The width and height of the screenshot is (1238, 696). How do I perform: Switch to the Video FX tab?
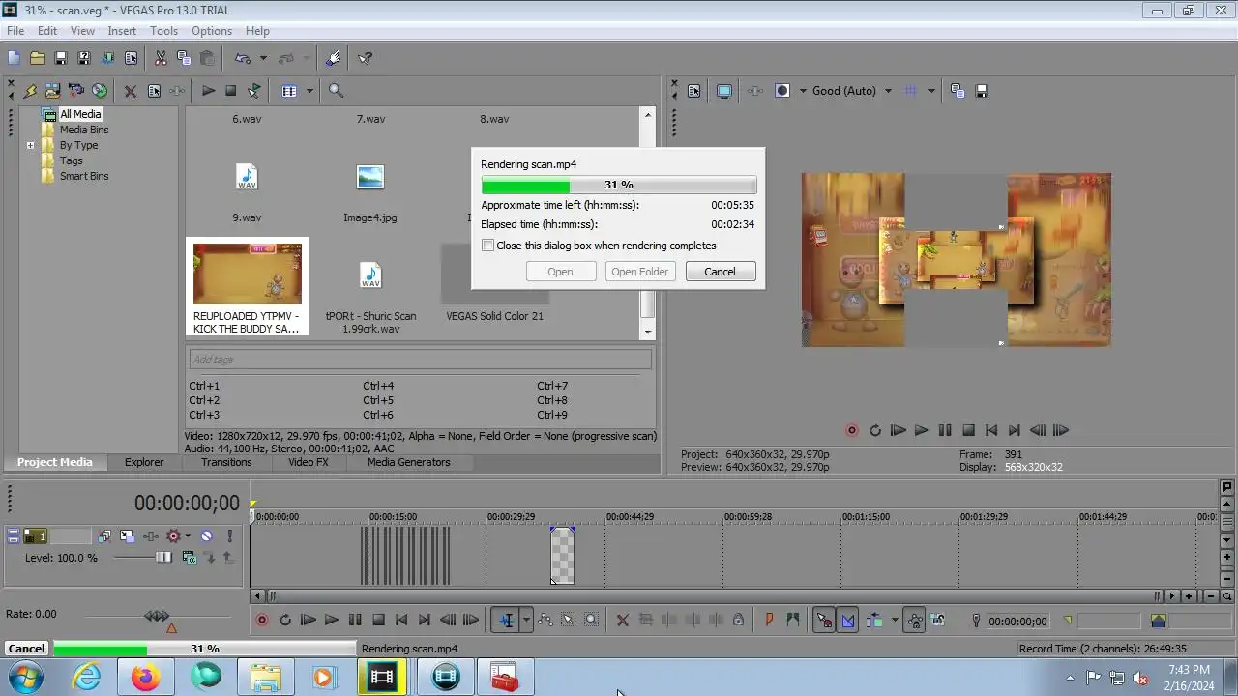click(x=309, y=462)
